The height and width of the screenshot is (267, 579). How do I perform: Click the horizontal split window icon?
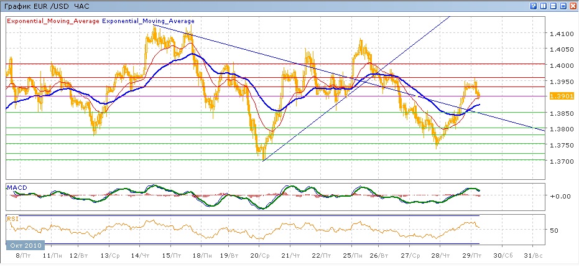click(x=553, y=6)
